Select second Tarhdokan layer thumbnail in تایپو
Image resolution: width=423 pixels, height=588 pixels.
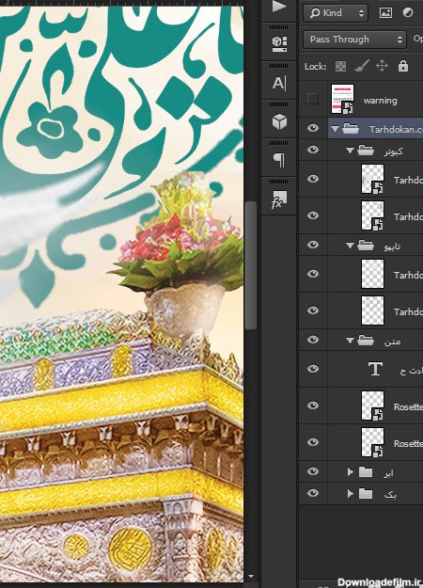[372, 310]
